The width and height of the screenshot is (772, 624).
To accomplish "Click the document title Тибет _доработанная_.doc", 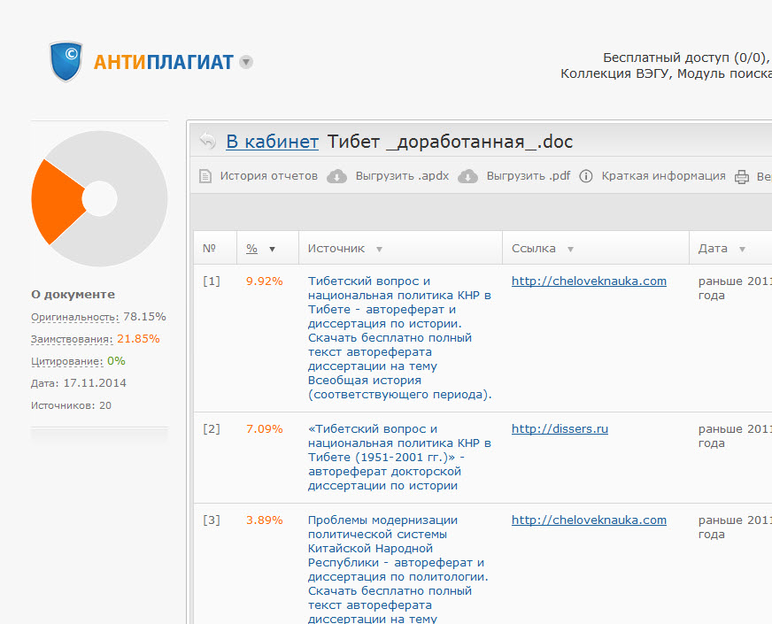I will 450,142.
